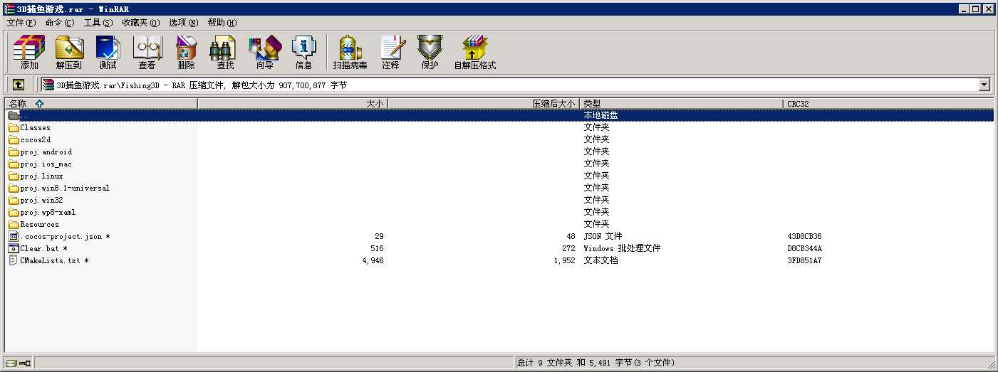Screen dimensions: 998x372
Task: Click the CMakeLists.txt file icon
Action: [14, 260]
